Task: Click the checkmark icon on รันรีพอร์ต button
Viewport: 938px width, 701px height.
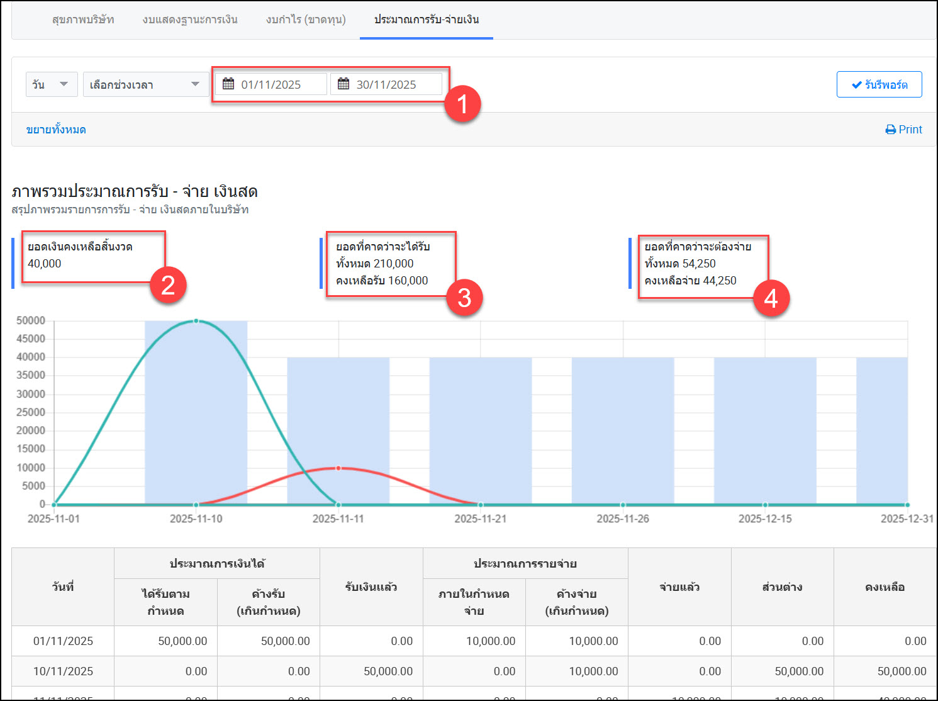Action: pyautogui.click(x=856, y=85)
